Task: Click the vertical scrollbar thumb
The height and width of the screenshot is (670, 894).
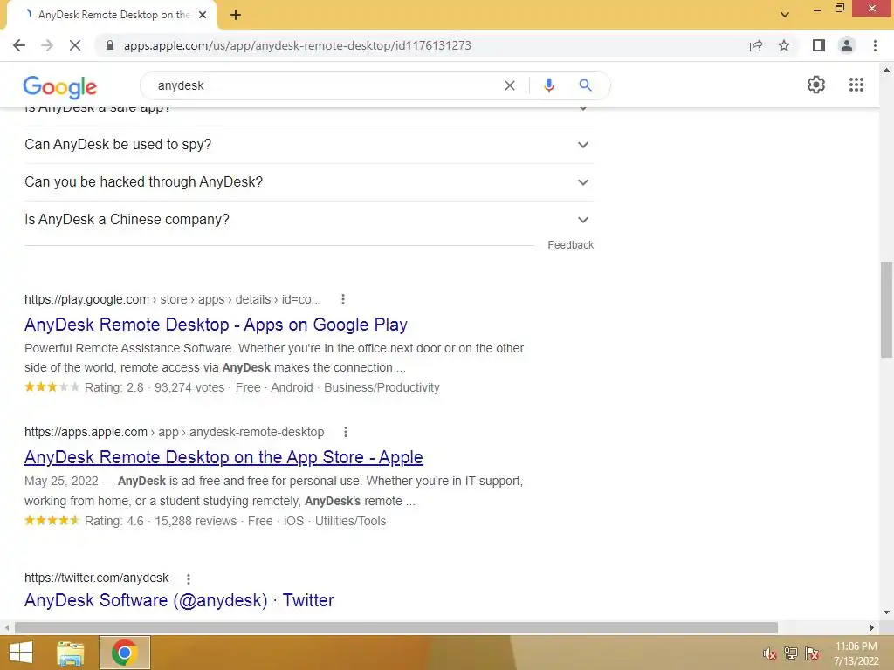Action: 886,310
